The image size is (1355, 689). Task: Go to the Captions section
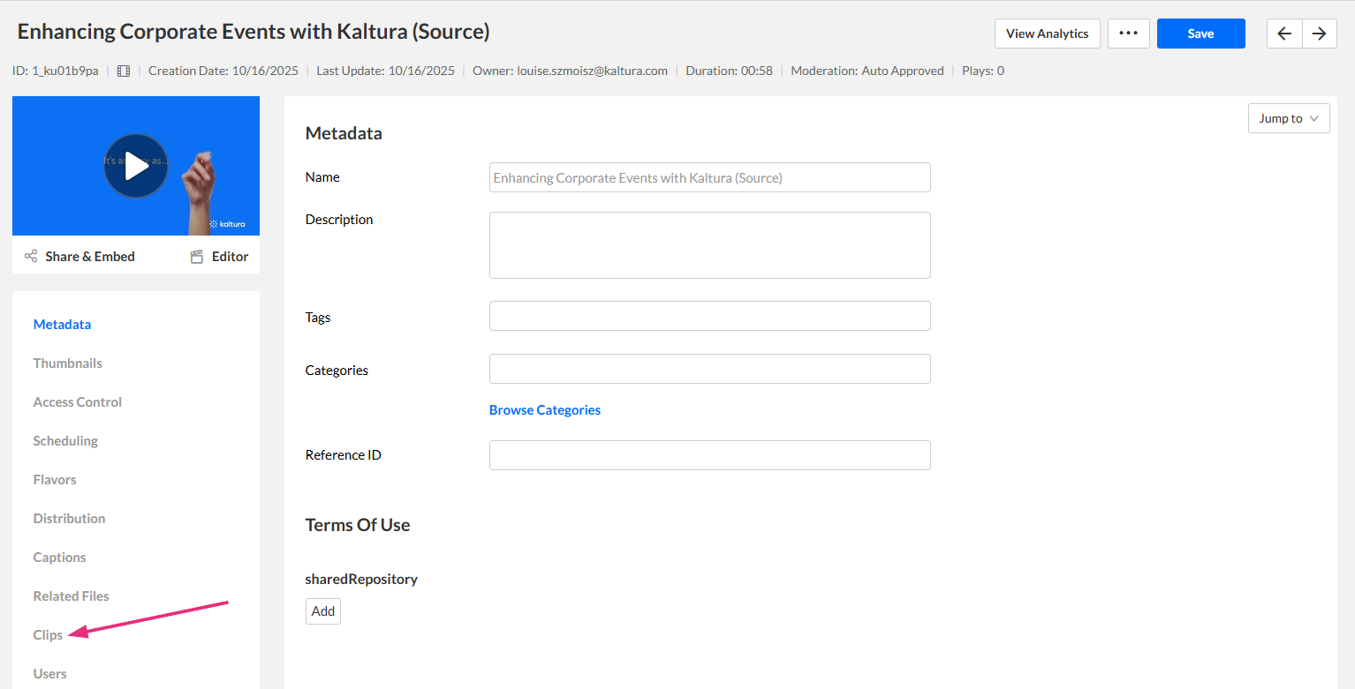(x=59, y=558)
